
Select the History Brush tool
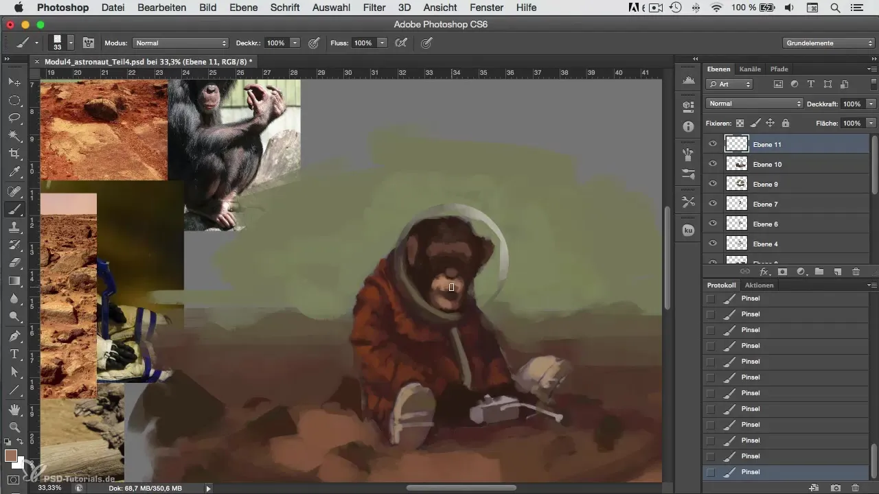pos(14,245)
